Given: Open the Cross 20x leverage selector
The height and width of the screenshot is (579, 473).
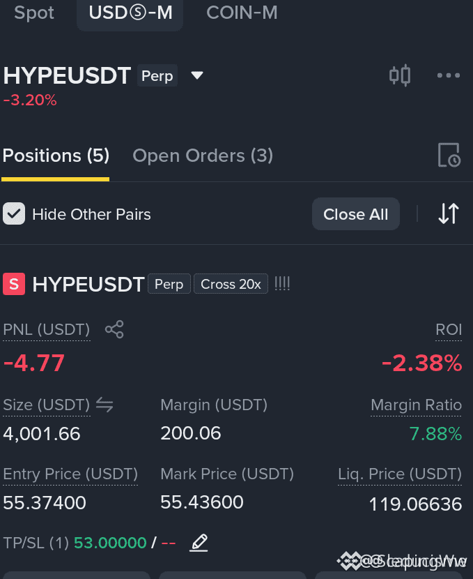Looking at the screenshot, I should pos(231,284).
